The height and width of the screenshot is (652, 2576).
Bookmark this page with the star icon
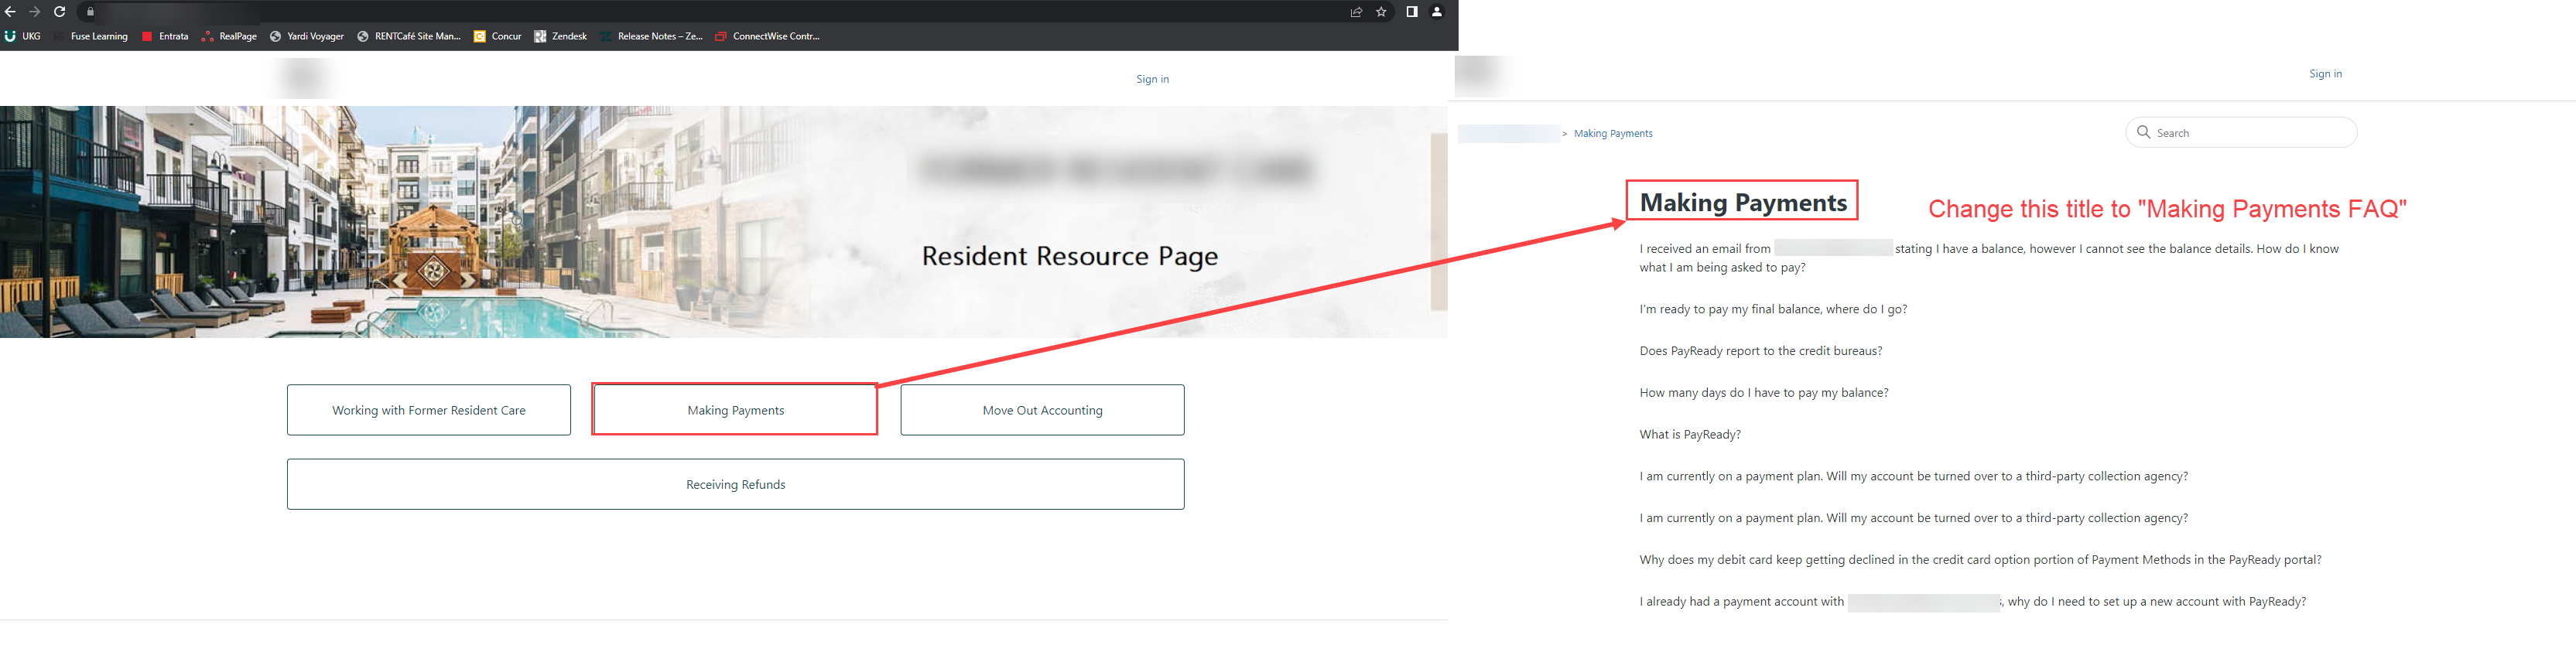1381,12
